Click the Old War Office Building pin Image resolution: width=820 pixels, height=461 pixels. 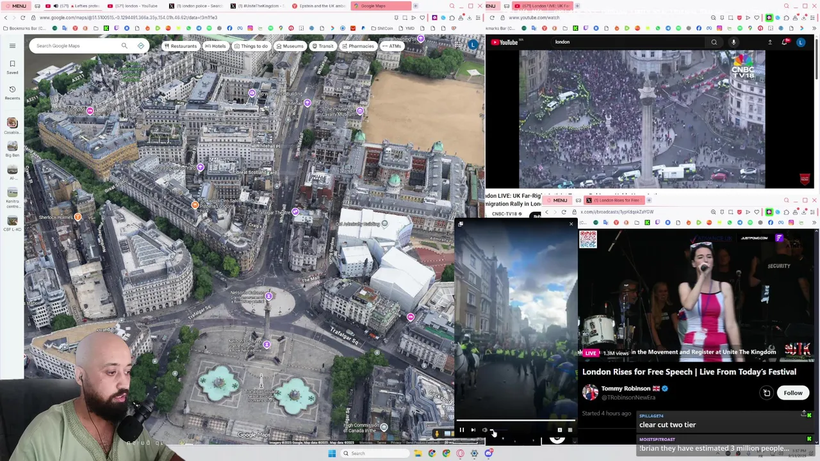coord(252,93)
